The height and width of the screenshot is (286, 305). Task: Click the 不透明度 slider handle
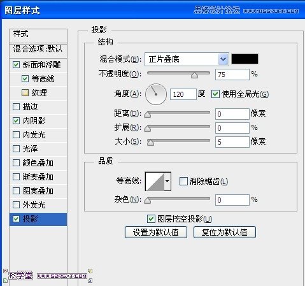coord(194,75)
